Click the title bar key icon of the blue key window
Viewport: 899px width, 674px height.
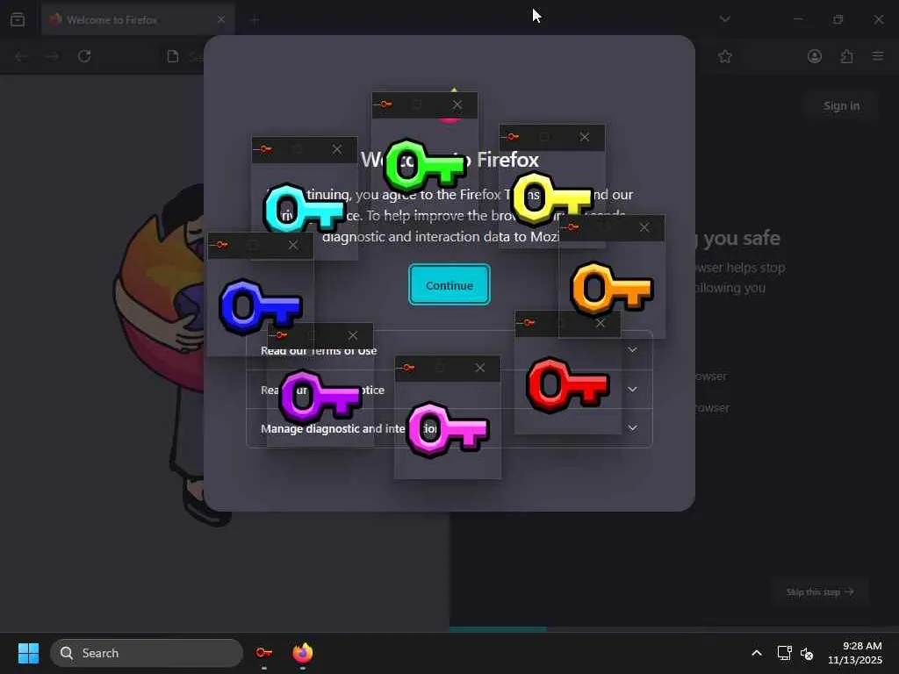click(222, 245)
